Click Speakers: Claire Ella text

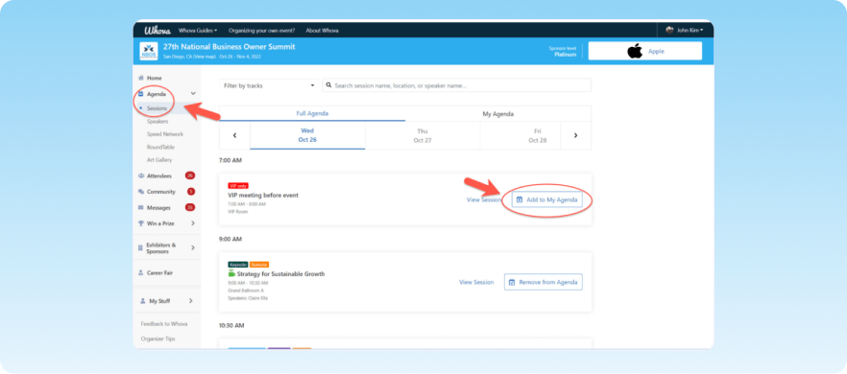coord(248,298)
